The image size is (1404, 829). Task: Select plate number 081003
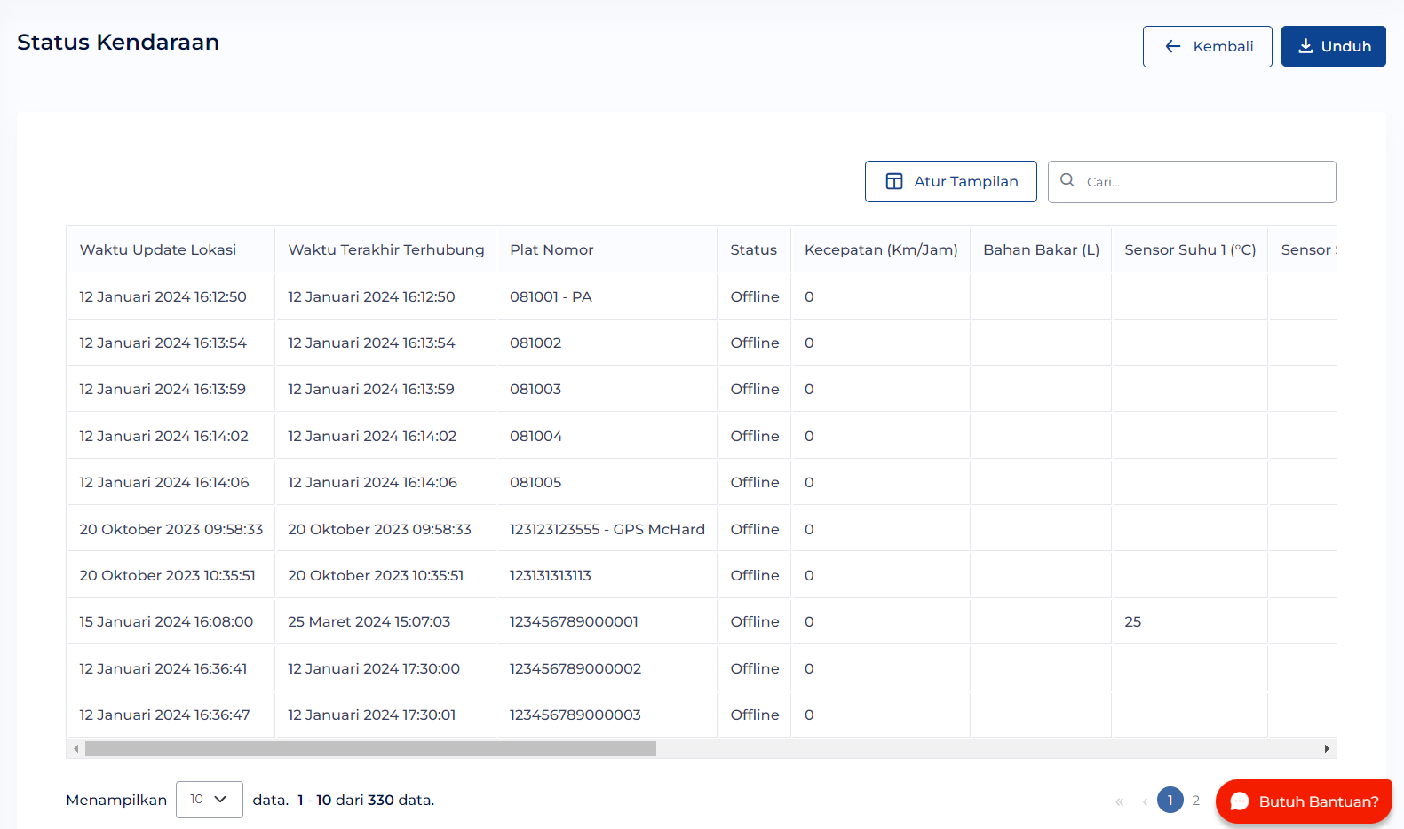(535, 389)
